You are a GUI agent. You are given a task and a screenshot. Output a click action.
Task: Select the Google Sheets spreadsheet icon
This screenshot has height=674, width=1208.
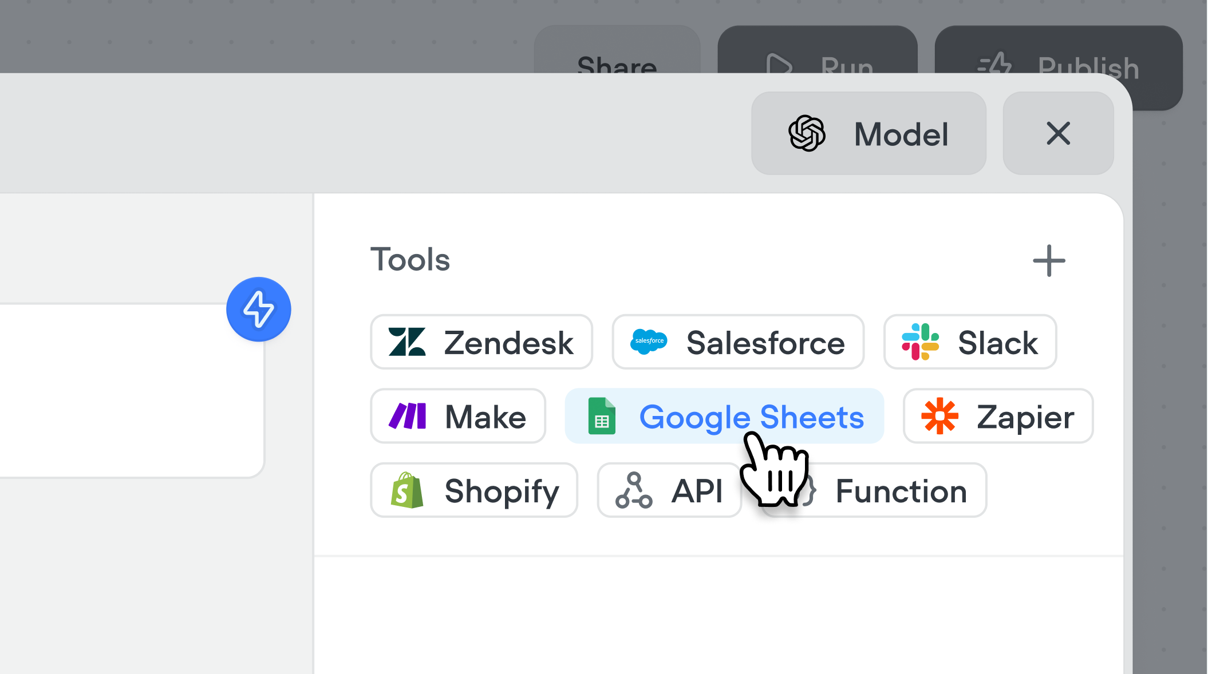pos(602,416)
